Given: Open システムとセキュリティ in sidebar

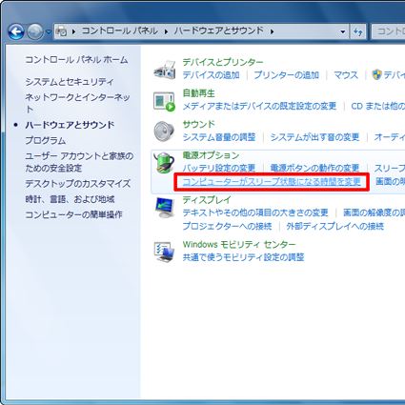Looking at the screenshot, I should tap(70, 82).
